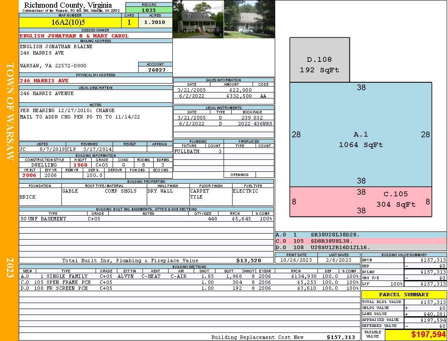Select mailing city WARSAW, VA 22572-0000

tap(53, 66)
